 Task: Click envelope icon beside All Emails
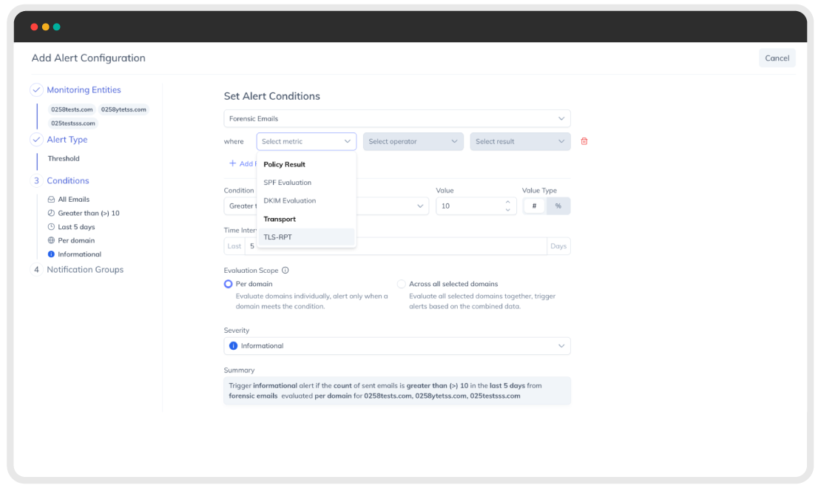tap(51, 200)
